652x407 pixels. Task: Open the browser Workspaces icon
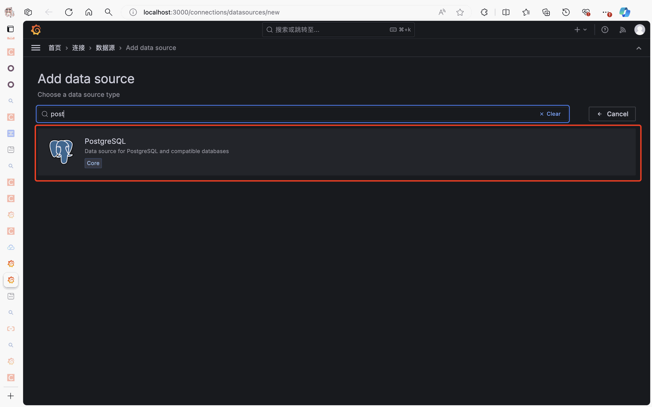(x=28, y=12)
